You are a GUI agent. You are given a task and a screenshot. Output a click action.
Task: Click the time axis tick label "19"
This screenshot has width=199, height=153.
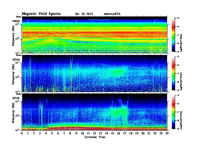(137, 133)
